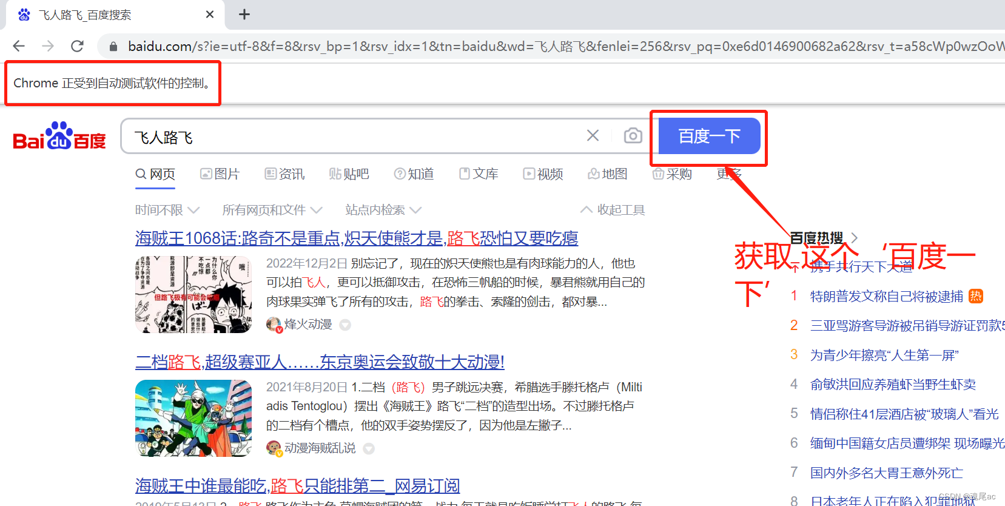Click the 百度一下 search button
The image size is (1005, 506).
pos(710,136)
